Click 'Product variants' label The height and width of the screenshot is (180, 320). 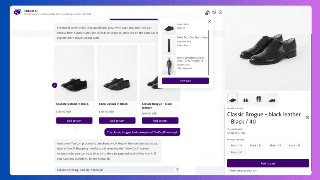[x=235, y=139]
